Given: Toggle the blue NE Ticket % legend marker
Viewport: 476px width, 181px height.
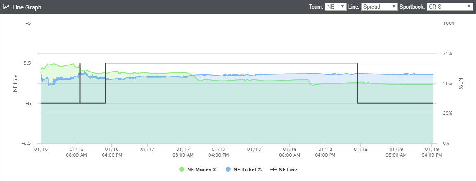Looking at the screenshot, I should (228, 170).
